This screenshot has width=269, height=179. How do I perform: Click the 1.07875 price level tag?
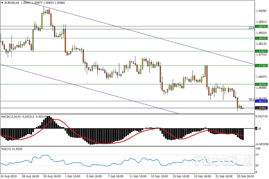(x=261, y=51)
